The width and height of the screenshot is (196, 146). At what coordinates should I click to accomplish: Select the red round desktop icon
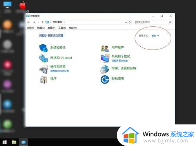coord(7,64)
